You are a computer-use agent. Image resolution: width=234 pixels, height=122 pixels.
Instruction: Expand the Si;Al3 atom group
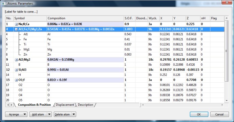pyautogui.click(x=16, y=70)
